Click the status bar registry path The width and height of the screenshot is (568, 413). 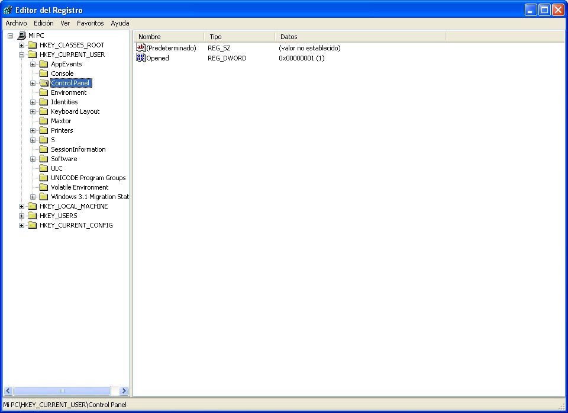pos(65,405)
